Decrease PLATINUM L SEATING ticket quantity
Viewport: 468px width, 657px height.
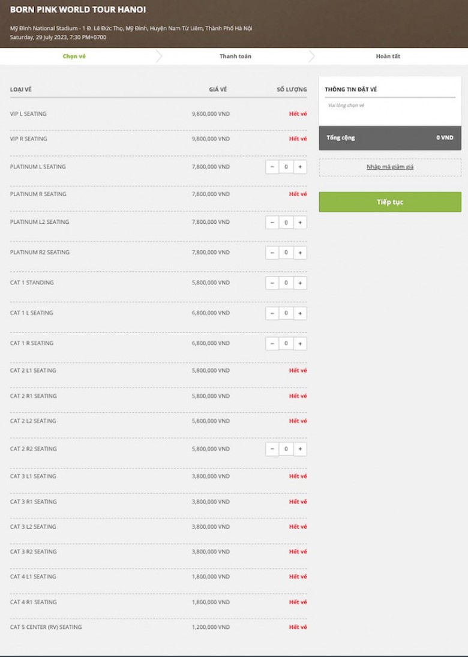tap(272, 167)
